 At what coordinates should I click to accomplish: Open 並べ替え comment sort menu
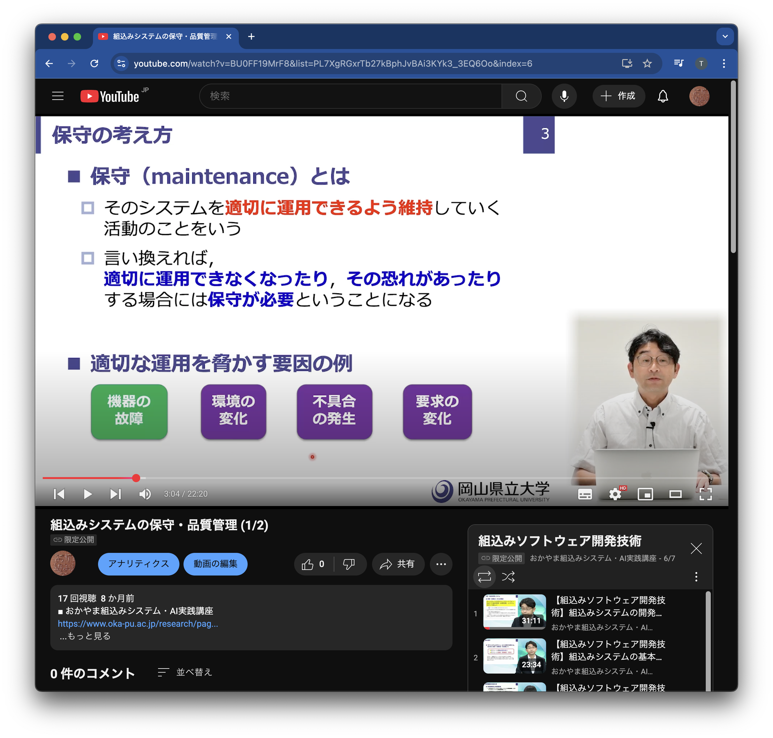coord(184,672)
